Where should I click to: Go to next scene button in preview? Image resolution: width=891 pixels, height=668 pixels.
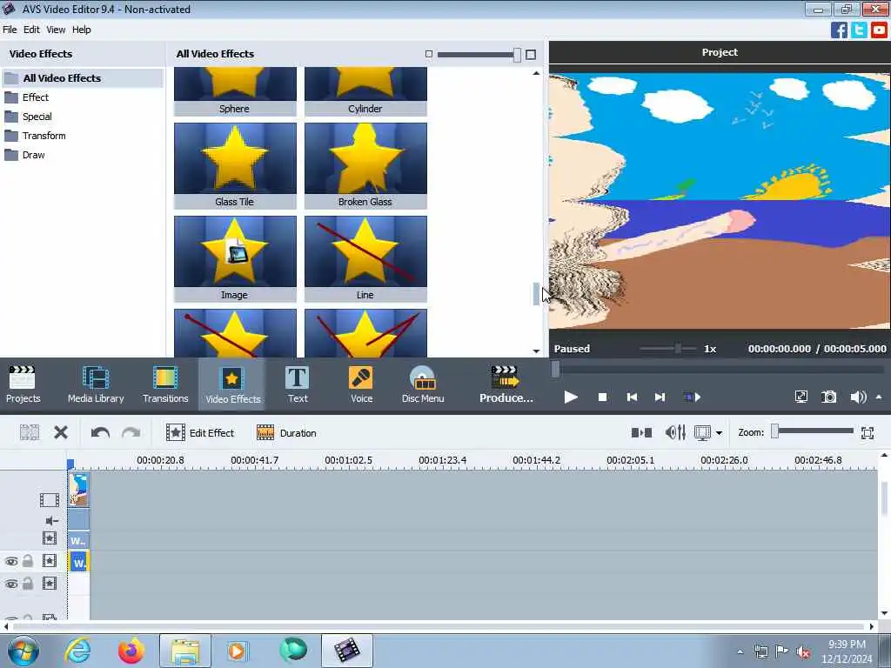[x=692, y=397]
